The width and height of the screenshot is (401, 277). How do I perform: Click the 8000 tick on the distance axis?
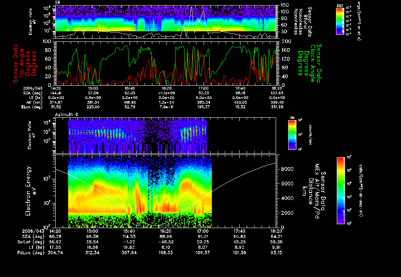(x=287, y=169)
